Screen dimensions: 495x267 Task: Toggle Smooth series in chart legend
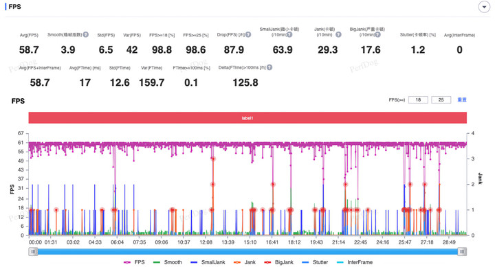point(168,262)
